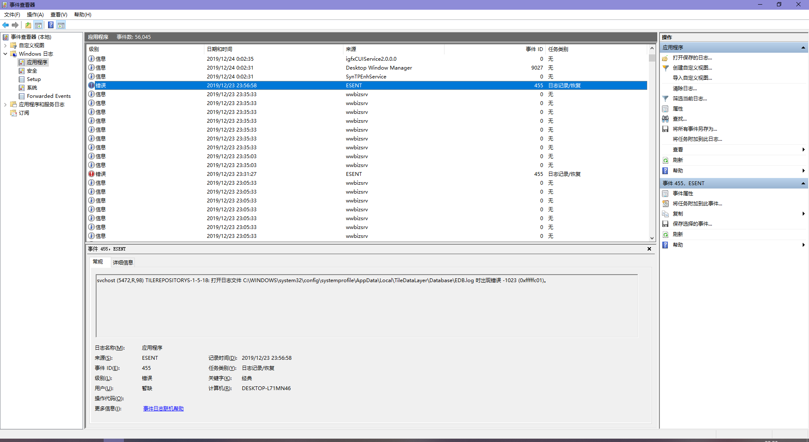Select the Event Viewer (本地) root node

point(31,37)
